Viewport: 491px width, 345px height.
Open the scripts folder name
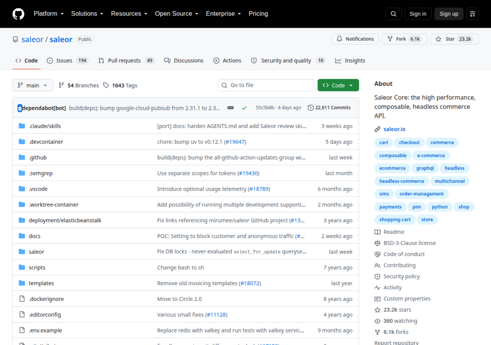coord(37,268)
